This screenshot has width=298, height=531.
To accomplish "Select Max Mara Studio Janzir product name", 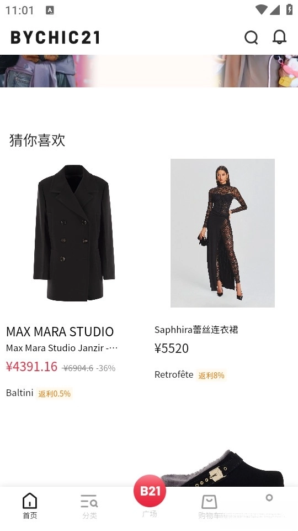I will pyautogui.click(x=62, y=348).
